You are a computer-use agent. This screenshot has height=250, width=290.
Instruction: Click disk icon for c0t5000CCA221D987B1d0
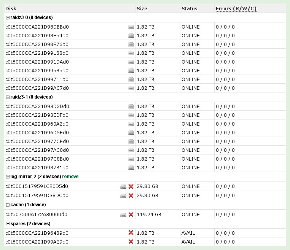click(x=131, y=167)
